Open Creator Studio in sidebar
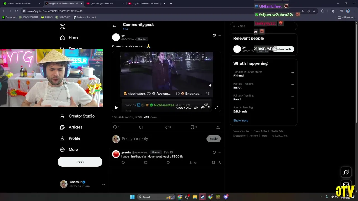This screenshot has height=201, width=358. (77, 116)
